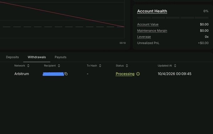Select the Arbitrum network cell
This screenshot has height=134, width=213.
click(x=22, y=74)
